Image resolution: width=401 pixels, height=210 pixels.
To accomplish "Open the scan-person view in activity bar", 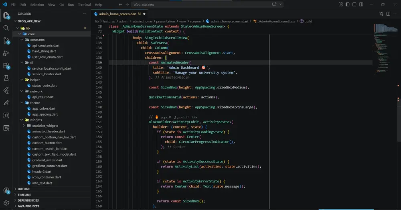I will 6,115.
